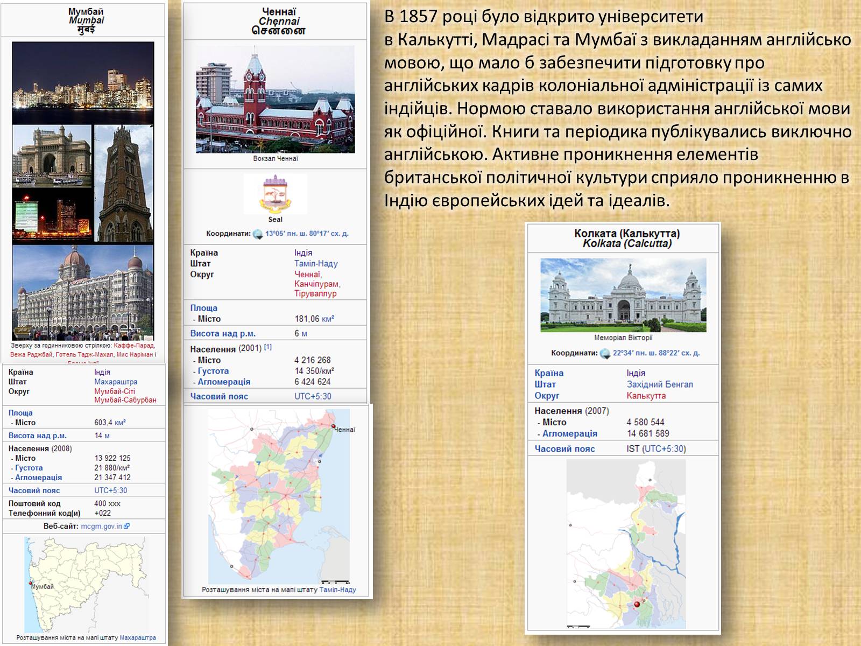
Task: Click UTC+5:30 link in the Kolkata infobox
Action: click(x=664, y=449)
